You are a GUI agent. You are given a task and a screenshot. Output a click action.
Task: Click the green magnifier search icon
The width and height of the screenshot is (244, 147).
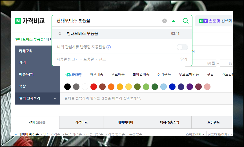pyautogui.click(x=185, y=21)
